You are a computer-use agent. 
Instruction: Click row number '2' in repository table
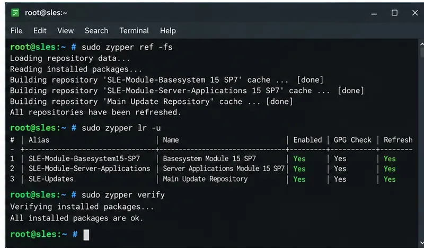(12, 169)
